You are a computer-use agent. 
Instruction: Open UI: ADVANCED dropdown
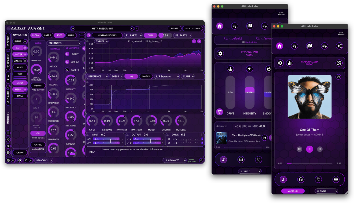tap(175, 160)
